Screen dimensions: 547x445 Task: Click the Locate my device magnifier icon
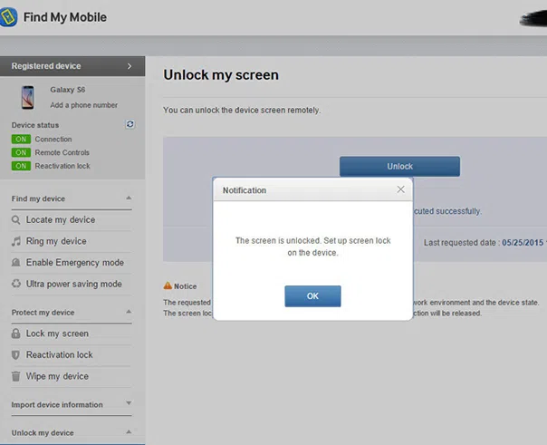pos(16,220)
